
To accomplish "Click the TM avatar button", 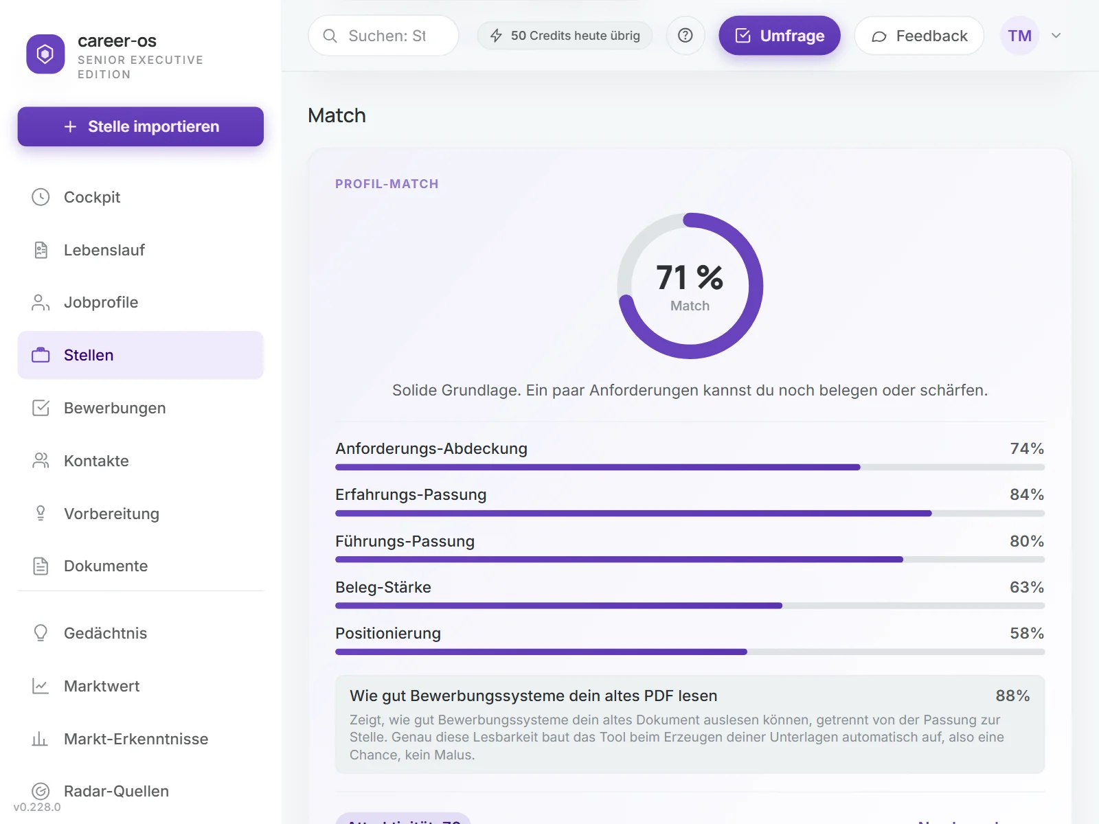I will click(1019, 36).
